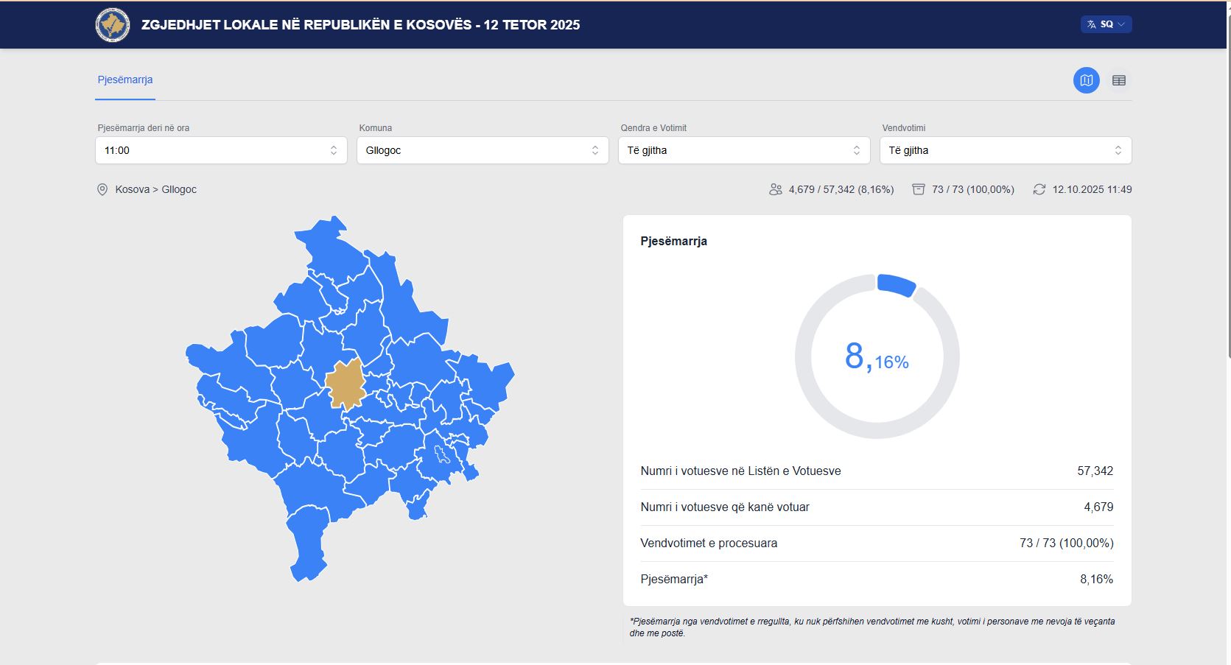This screenshot has width=1231, height=665.
Task: Open the SQ language dropdown
Action: click(1107, 24)
